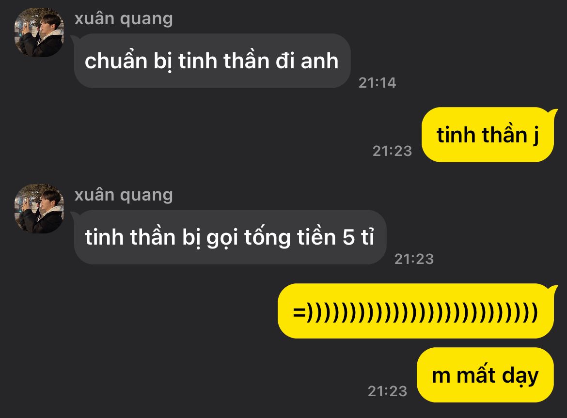567x418 pixels.
Task: Open avatar beside 'tống tiền 5 tỉ' message
Action: click(x=39, y=208)
